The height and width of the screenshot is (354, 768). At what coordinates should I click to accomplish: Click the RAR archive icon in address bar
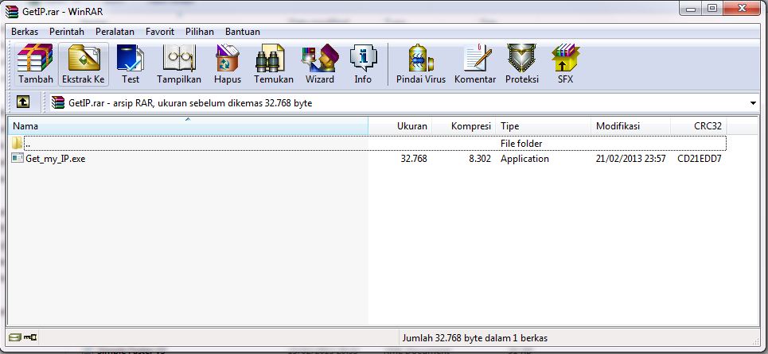(58, 102)
